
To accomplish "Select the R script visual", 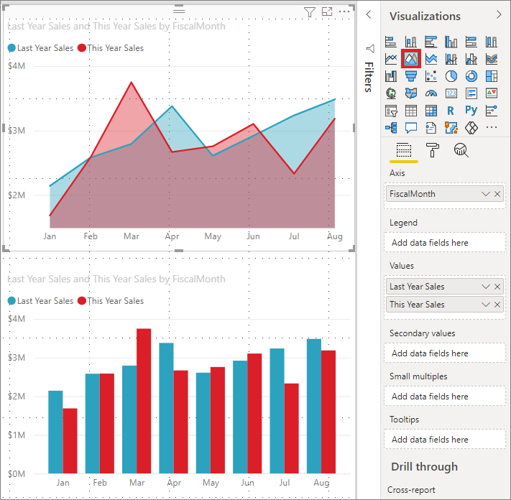I will 451,111.
